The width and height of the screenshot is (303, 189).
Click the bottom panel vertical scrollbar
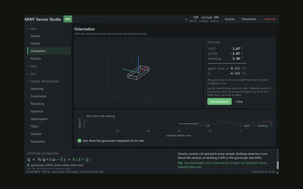pos(278,159)
